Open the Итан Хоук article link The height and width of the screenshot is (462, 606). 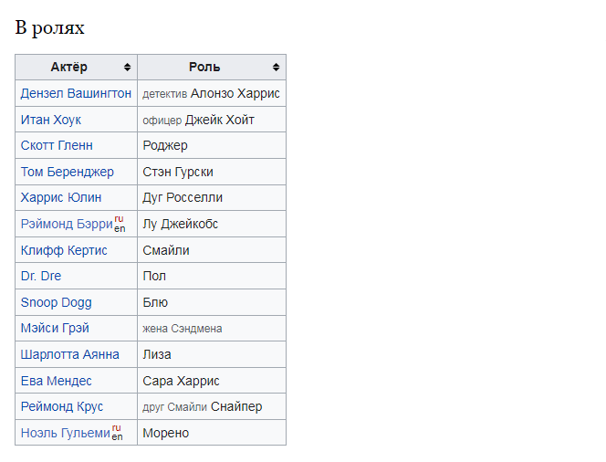pos(51,120)
